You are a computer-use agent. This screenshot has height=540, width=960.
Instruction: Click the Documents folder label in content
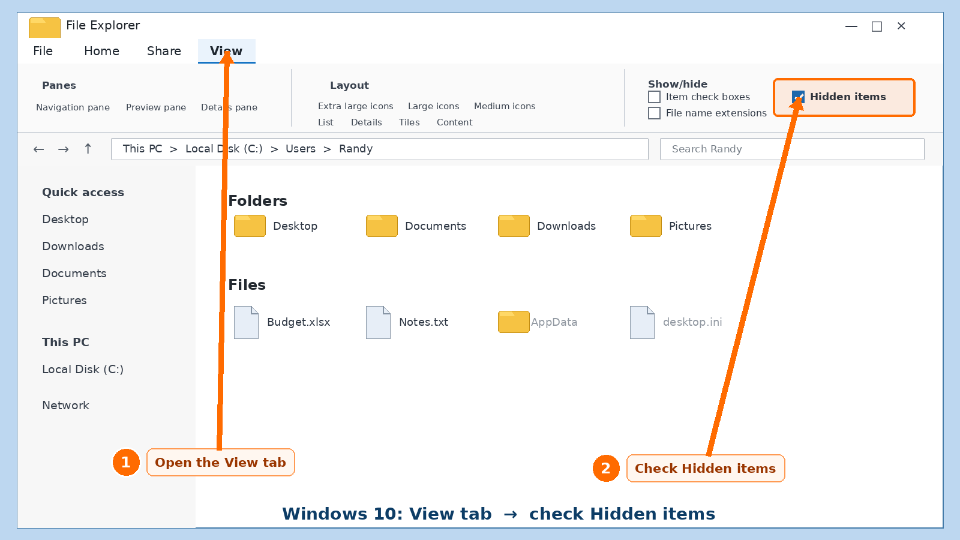click(436, 226)
